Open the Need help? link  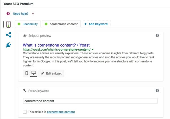click(x=21, y=14)
